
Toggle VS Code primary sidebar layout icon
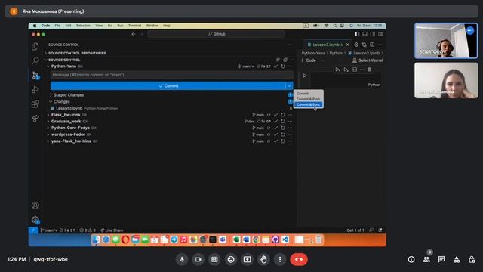point(357,34)
